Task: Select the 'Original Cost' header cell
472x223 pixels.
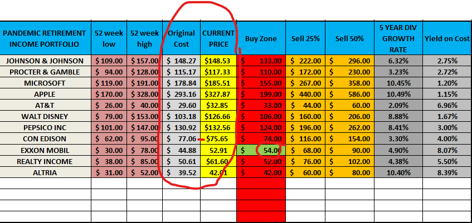Action: [182, 38]
